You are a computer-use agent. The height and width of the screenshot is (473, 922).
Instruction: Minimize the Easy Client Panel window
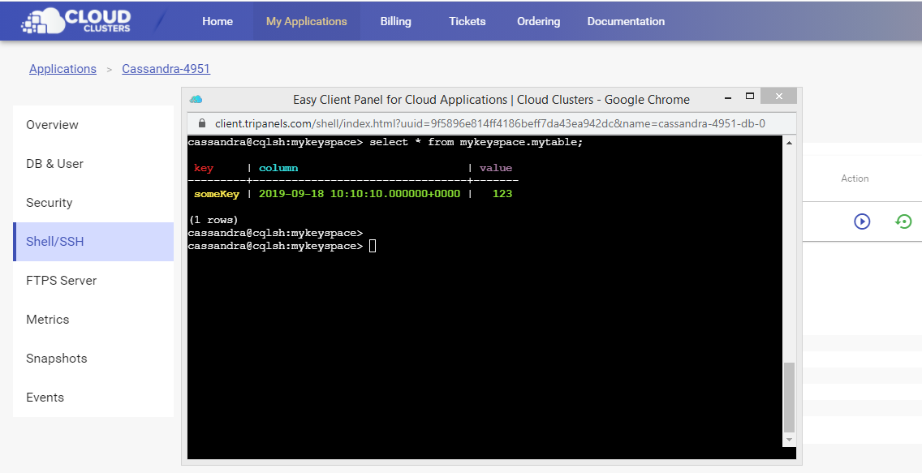point(728,97)
